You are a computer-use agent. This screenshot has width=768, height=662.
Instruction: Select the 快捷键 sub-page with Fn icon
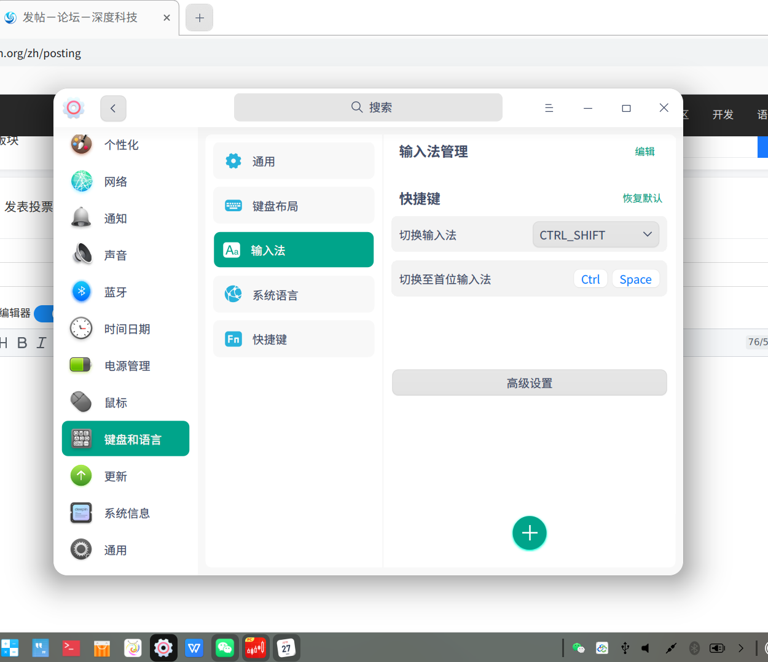[x=294, y=339]
